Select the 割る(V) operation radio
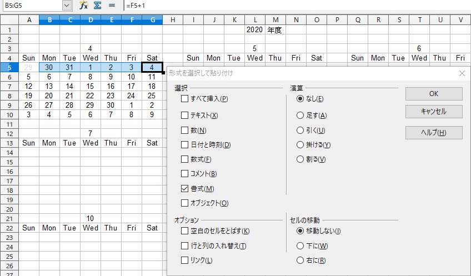 point(300,159)
